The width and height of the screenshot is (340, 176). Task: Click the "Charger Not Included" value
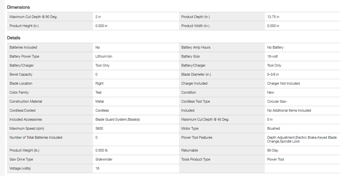(283, 83)
